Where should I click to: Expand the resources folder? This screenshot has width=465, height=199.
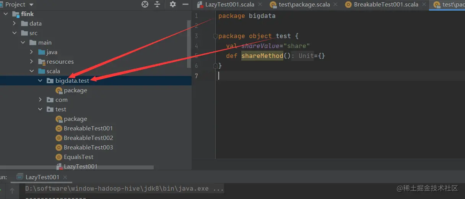click(31, 61)
